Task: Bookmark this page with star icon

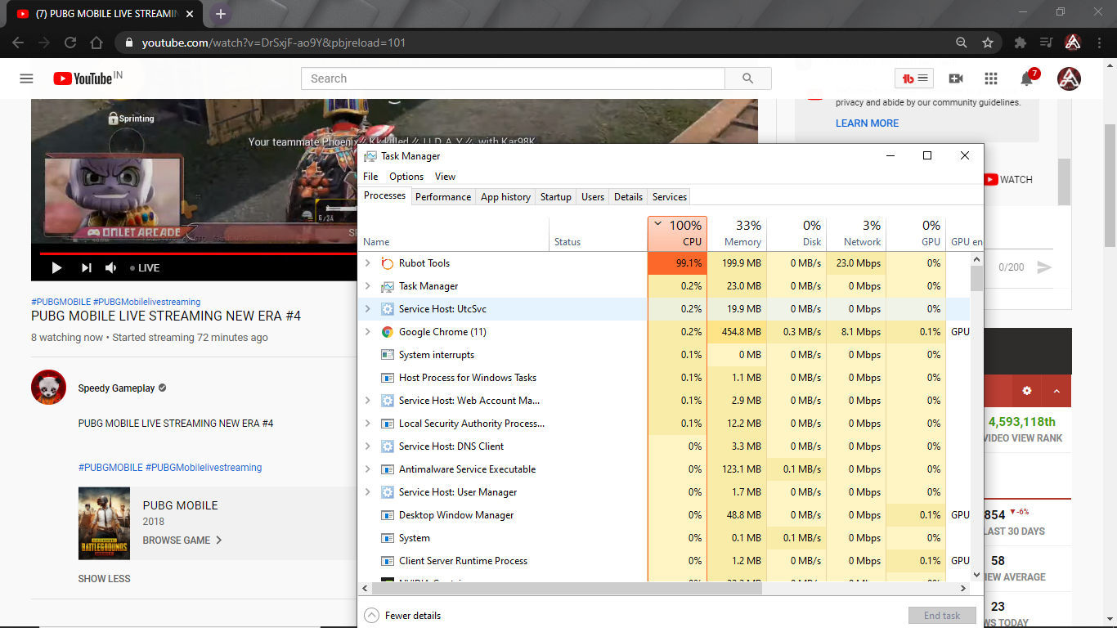Action: pyautogui.click(x=988, y=43)
